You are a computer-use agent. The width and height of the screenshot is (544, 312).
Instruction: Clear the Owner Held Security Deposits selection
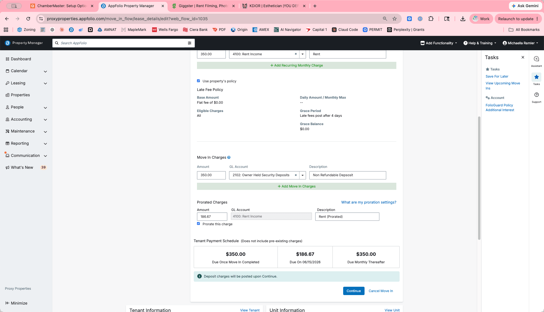pos(296,175)
